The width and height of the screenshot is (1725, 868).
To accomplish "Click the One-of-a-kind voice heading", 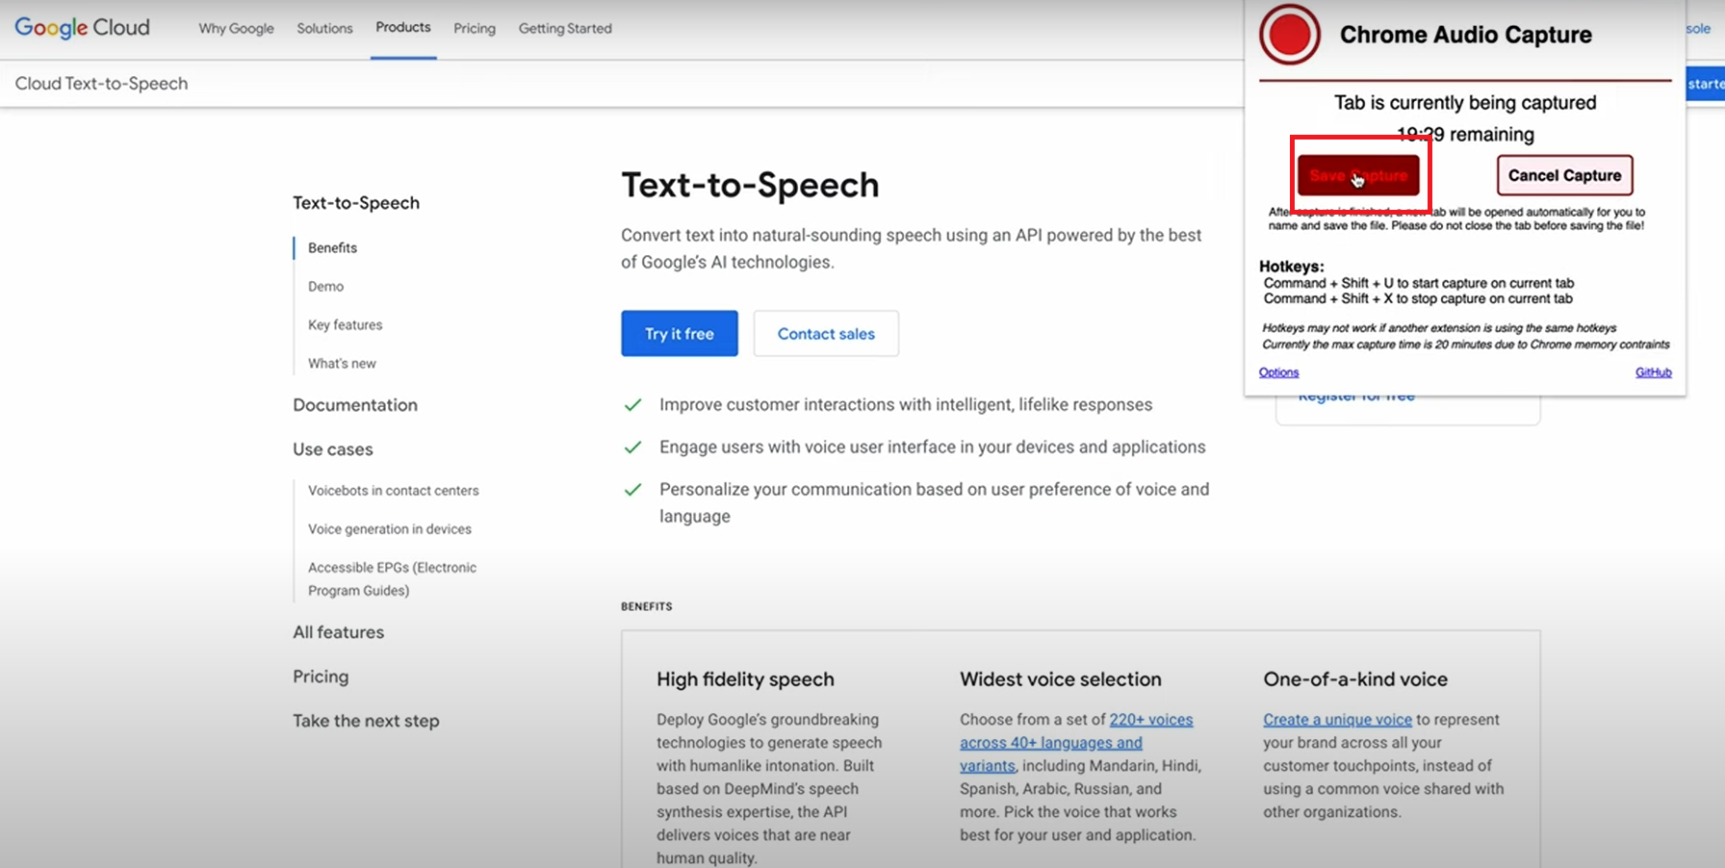I will [1355, 679].
